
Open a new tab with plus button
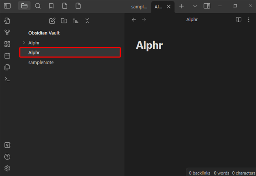tap(181, 6)
